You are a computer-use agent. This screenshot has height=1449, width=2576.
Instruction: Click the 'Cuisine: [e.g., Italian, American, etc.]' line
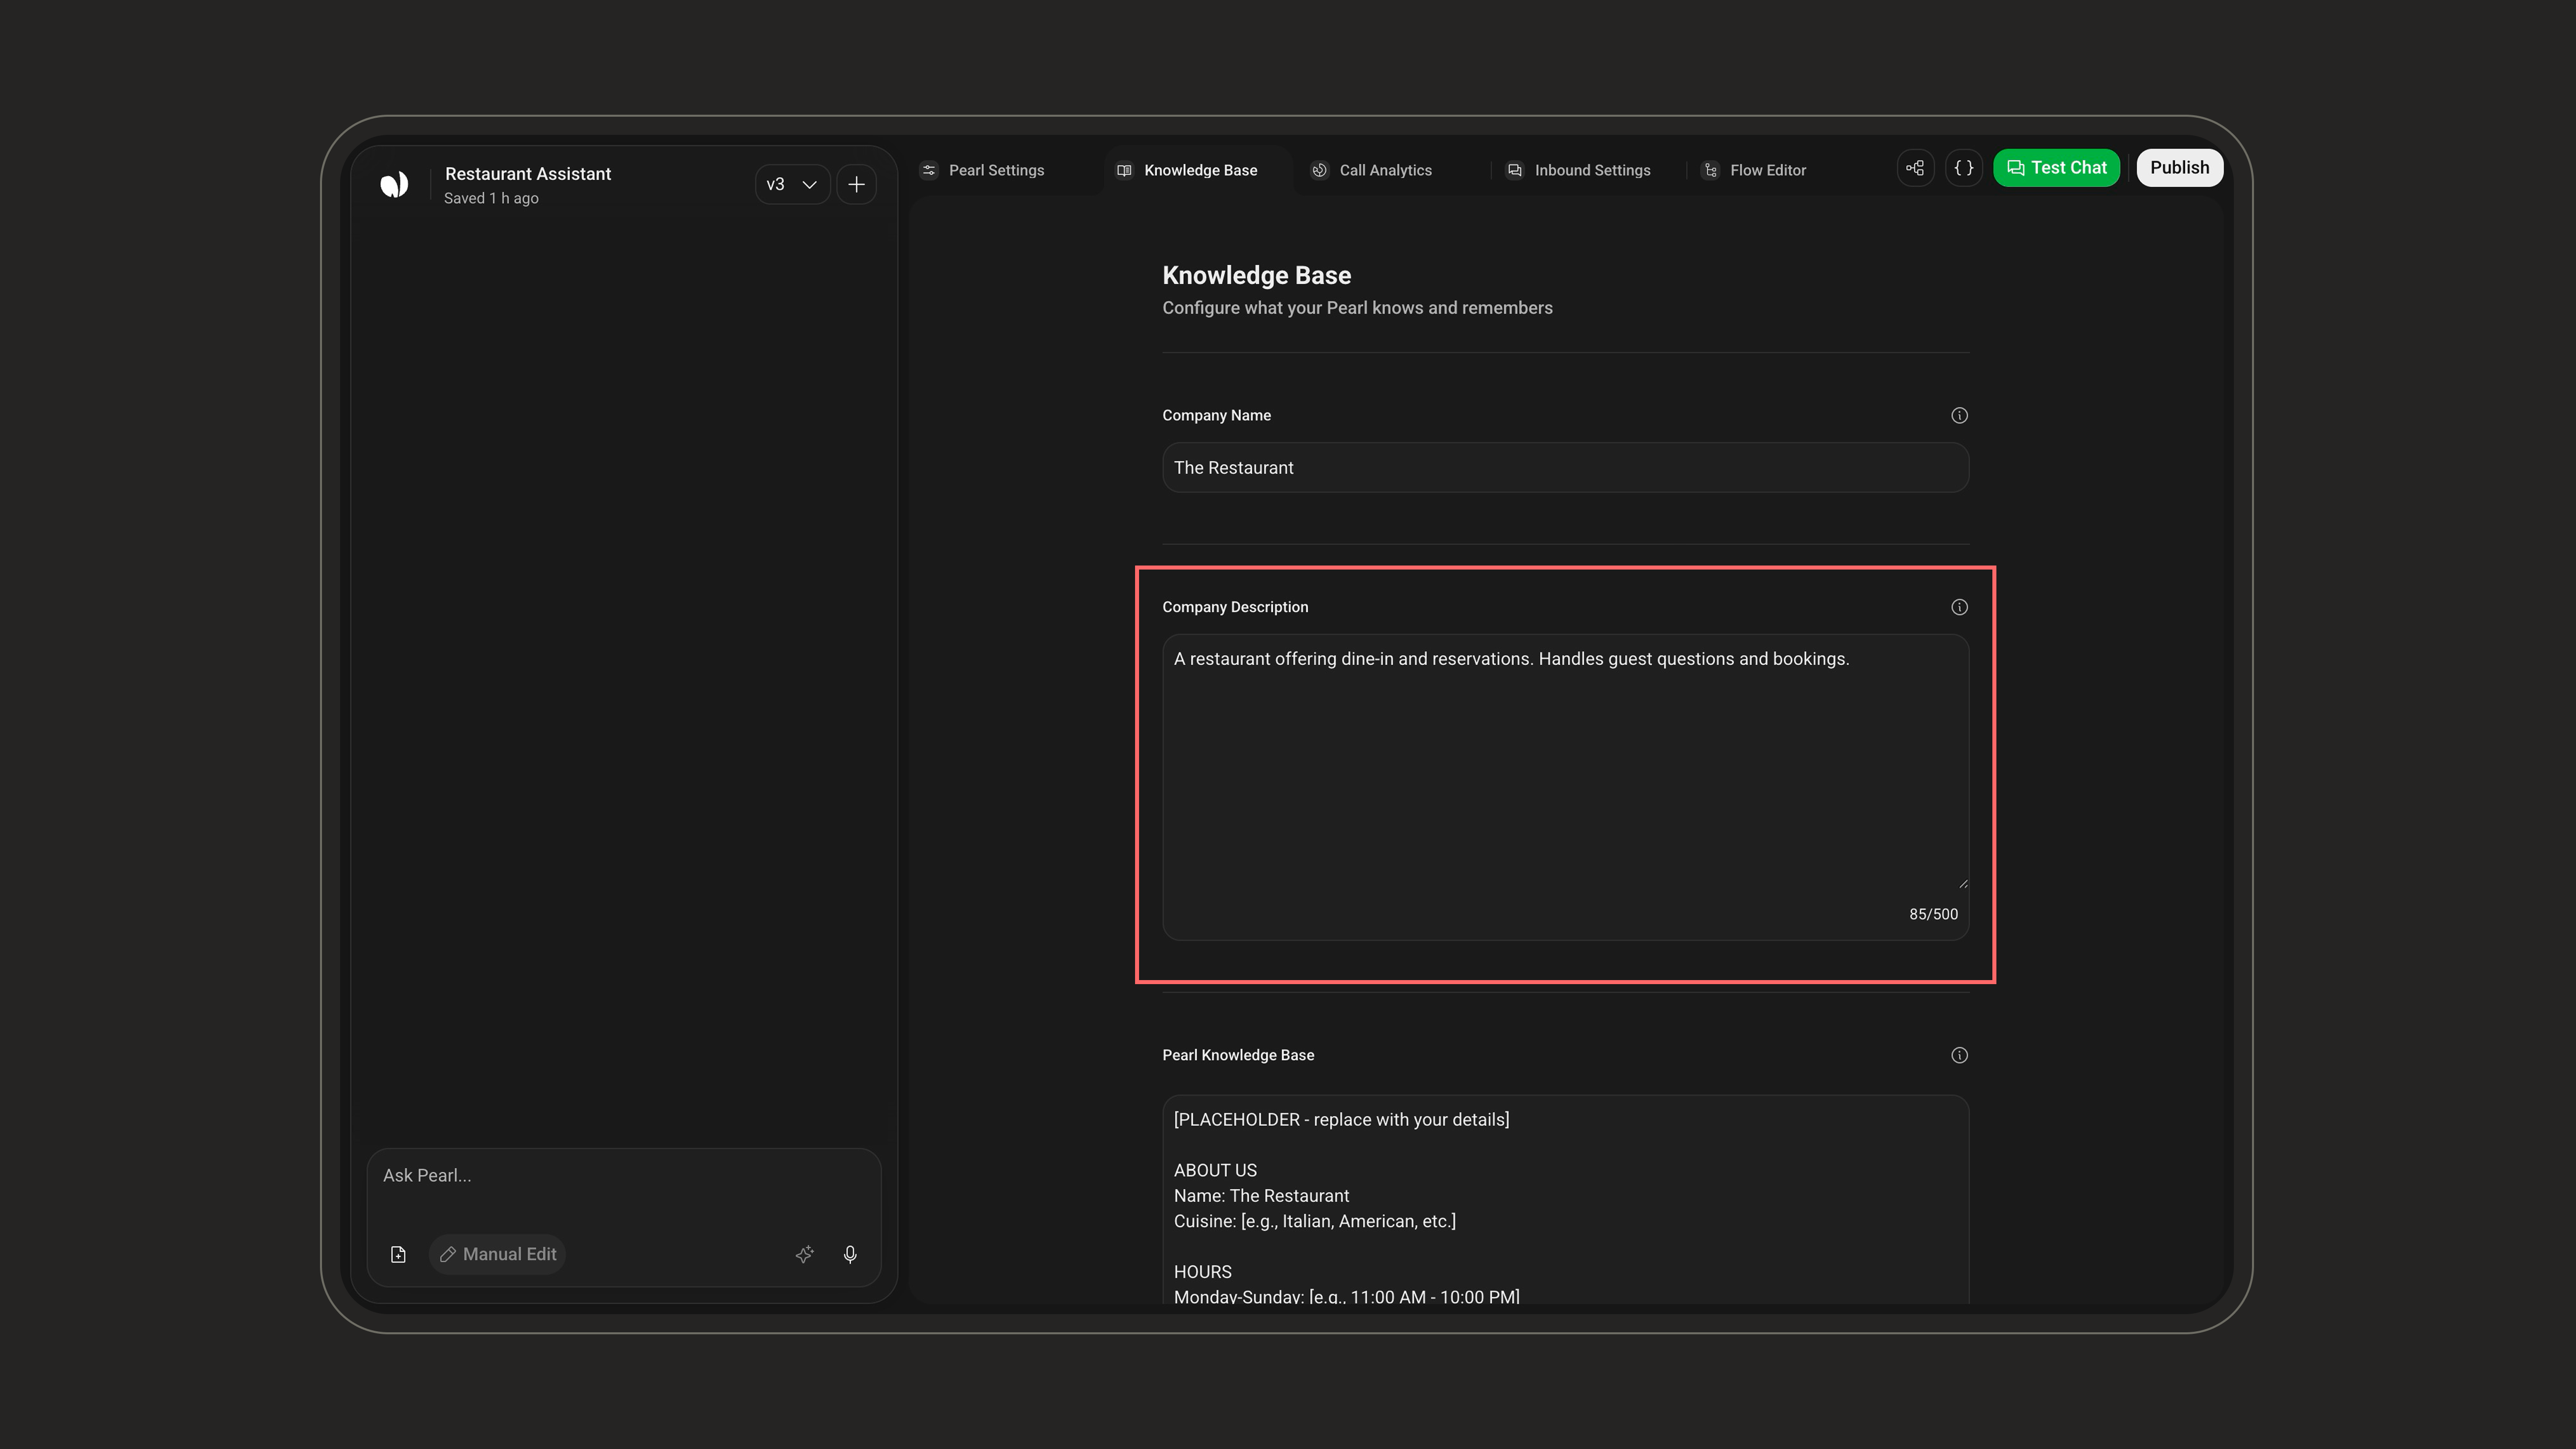coord(1314,1221)
